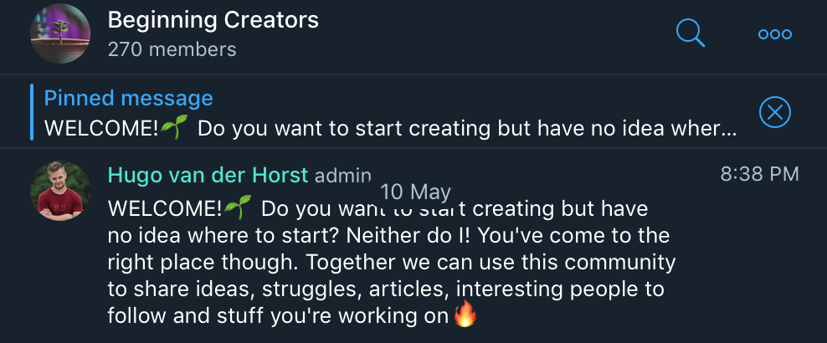Image resolution: width=827 pixels, height=343 pixels.
Task: Click Hugo van der Horst's profile photo
Action: pyautogui.click(x=60, y=192)
